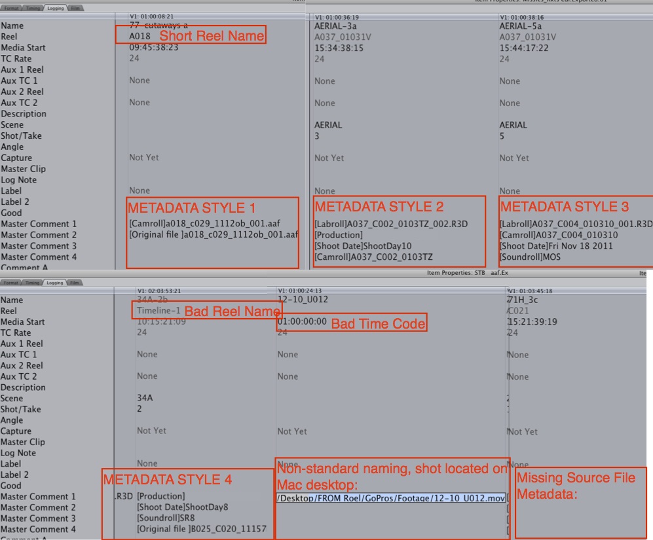This screenshot has height=540, width=653.
Task: Open Timing tab in top panel
Action: (x=32, y=8)
